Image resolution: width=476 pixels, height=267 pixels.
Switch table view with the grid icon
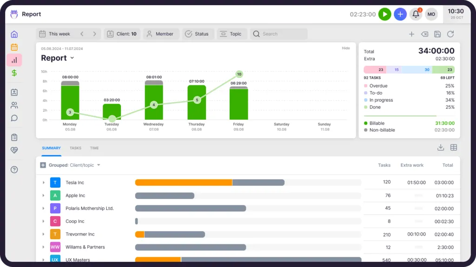coord(453,147)
